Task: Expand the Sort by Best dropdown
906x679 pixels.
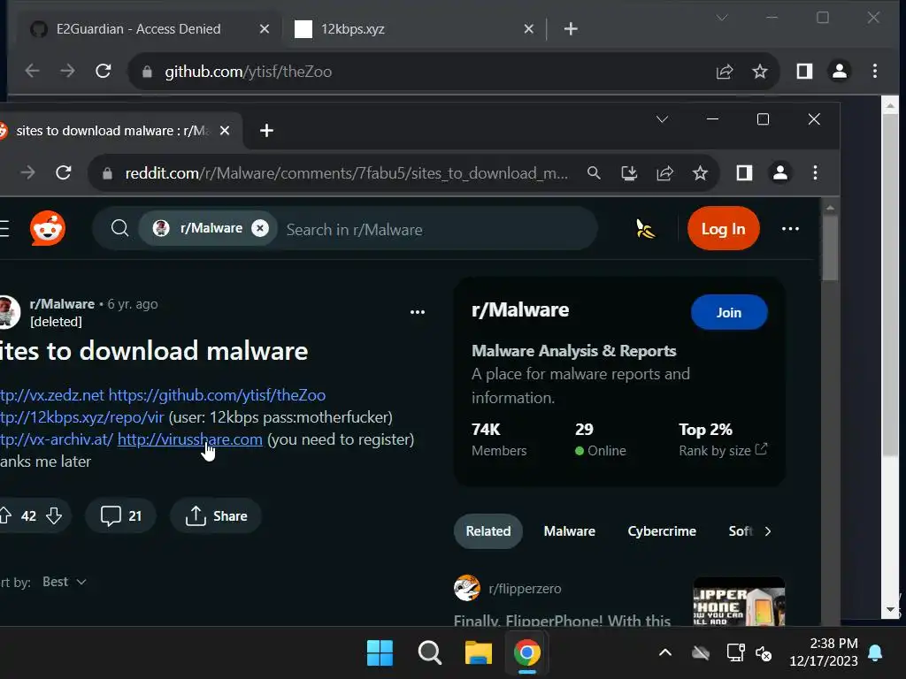Action: [x=64, y=582]
